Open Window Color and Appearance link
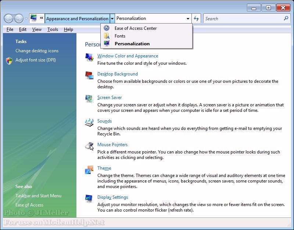 coord(128,56)
